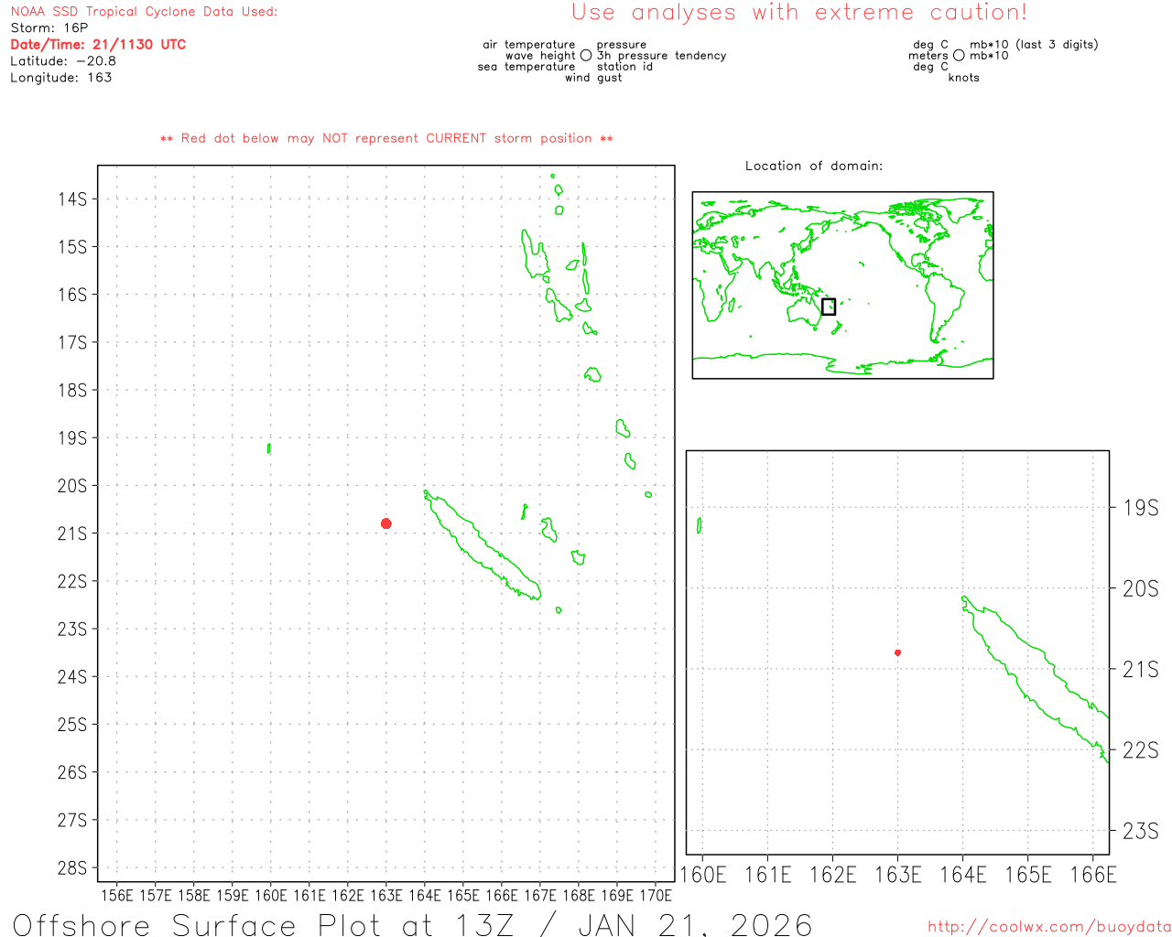Click the black domain box on world map
The image size is (1172, 937).
point(829,307)
